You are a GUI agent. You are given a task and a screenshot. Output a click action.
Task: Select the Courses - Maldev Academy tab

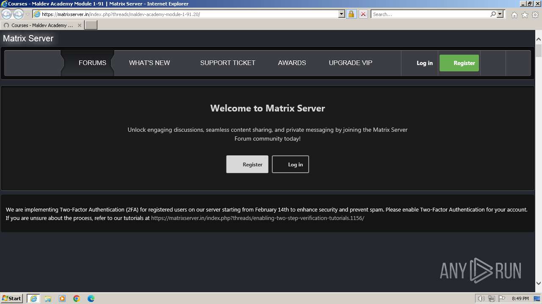[42, 25]
